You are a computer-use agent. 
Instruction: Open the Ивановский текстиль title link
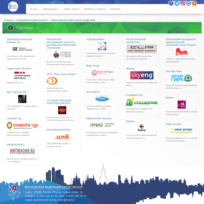tap(99, 118)
